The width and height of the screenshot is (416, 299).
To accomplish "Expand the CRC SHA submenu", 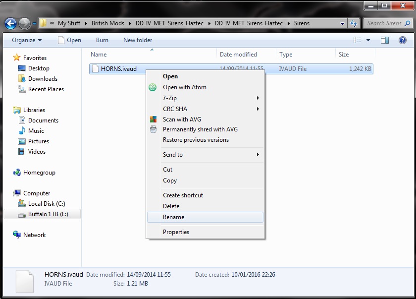I will click(205, 109).
